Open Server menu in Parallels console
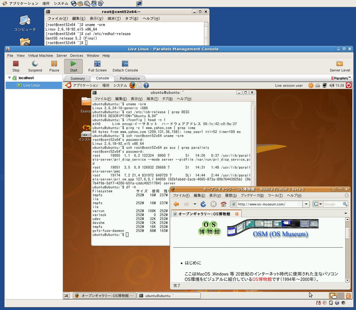 click(61, 56)
